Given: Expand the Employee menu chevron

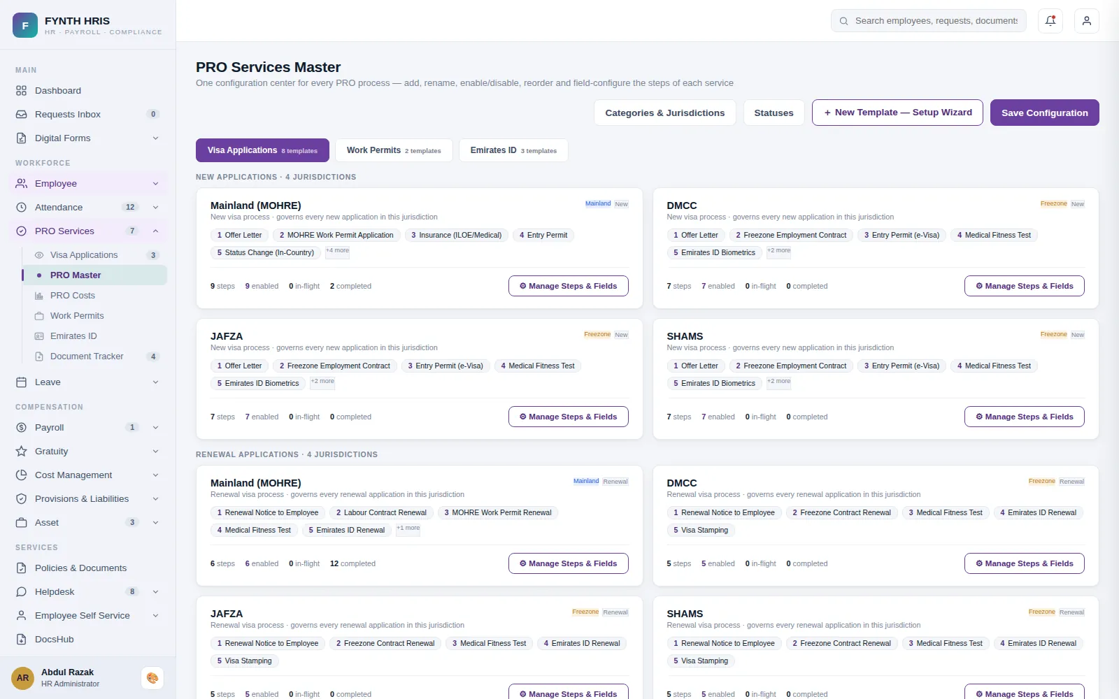Looking at the screenshot, I should pos(155,184).
